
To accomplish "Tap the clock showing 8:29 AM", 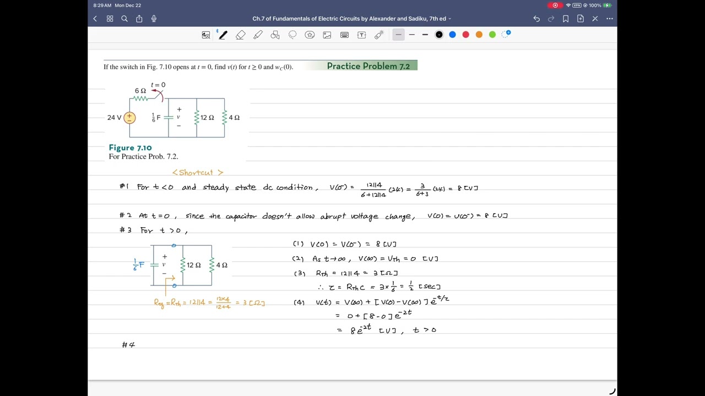I will click(x=102, y=5).
